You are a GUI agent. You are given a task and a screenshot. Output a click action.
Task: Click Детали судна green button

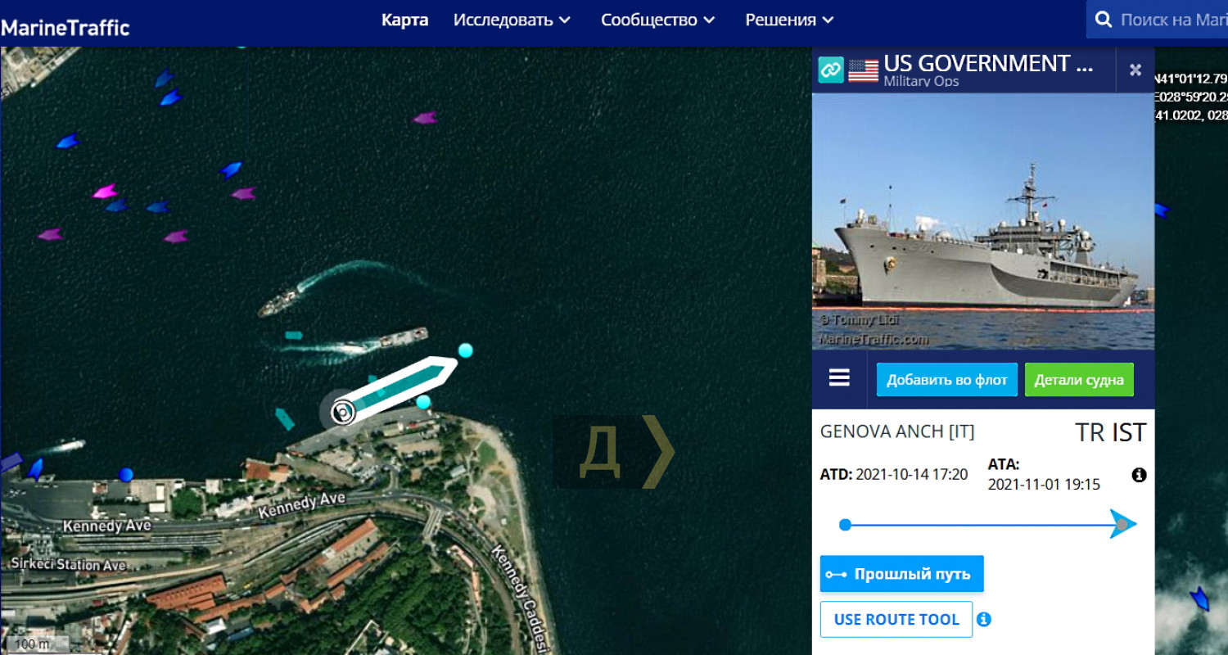coord(1079,380)
